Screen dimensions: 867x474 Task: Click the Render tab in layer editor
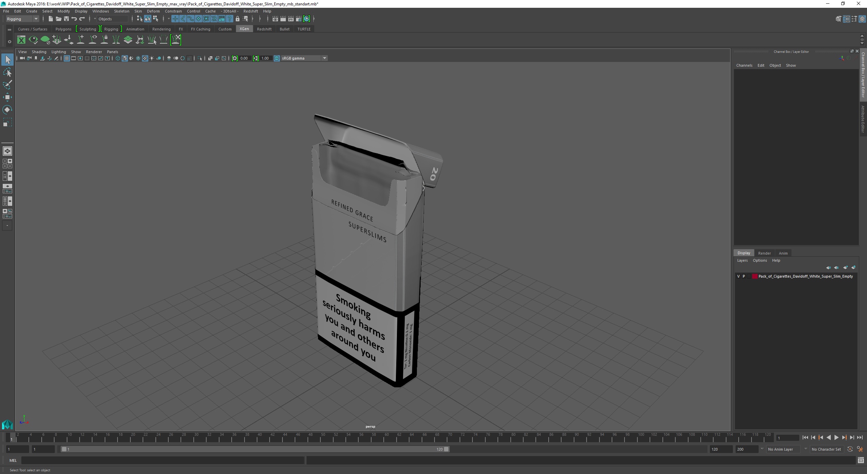(x=764, y=253)
